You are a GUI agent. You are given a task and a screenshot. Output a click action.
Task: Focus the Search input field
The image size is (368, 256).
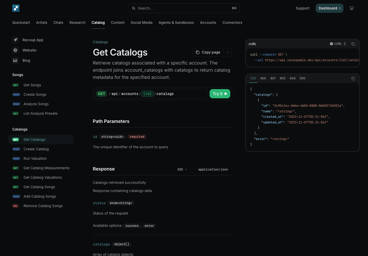click(184, 8)
